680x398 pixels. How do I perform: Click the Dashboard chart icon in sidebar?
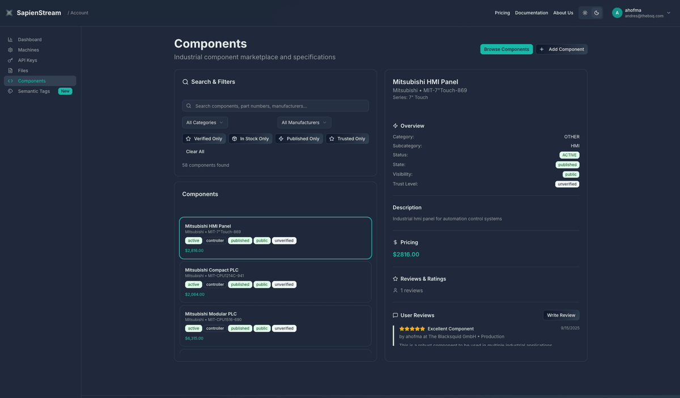(10, 40)
